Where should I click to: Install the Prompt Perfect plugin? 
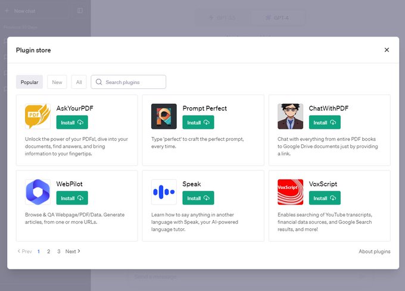(x=198, y=122)
